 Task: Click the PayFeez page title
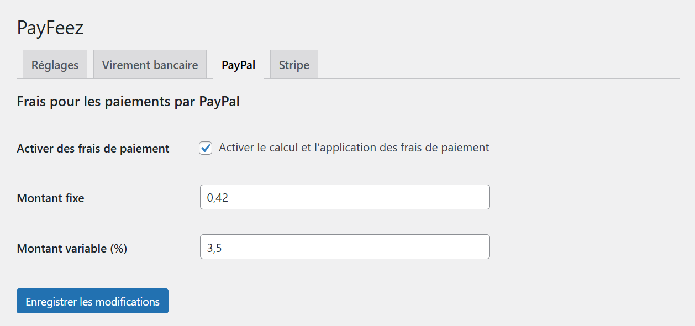click(x=50, y=28)
